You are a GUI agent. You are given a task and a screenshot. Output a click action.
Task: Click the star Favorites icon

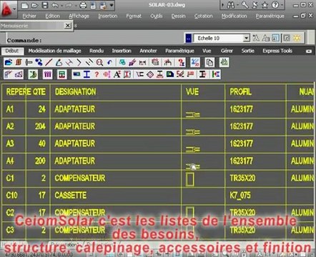pyautogui.click(x=265, y=5)
